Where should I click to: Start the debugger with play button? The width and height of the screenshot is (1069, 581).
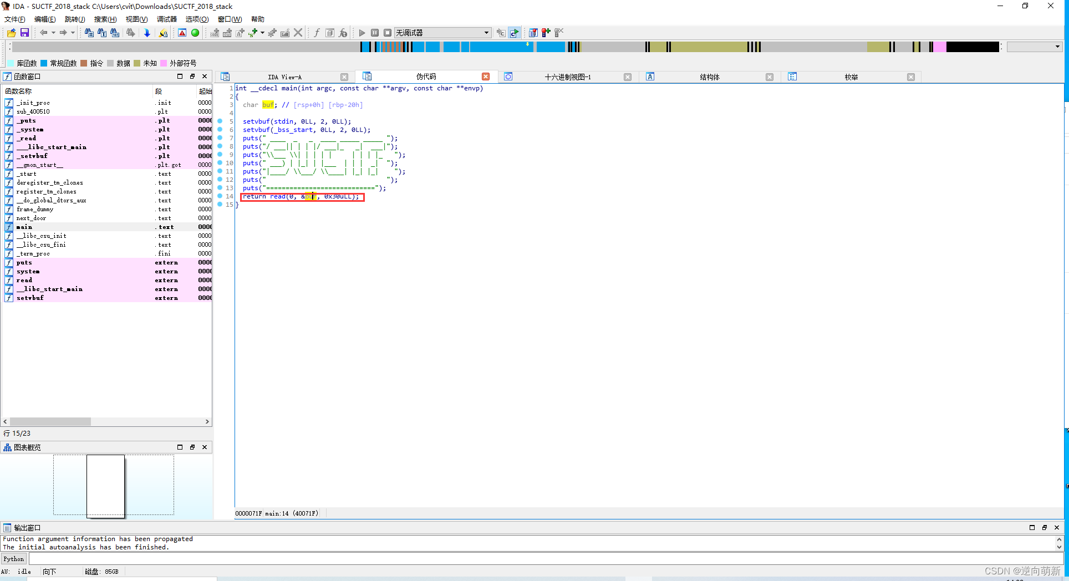click(362, 33)
